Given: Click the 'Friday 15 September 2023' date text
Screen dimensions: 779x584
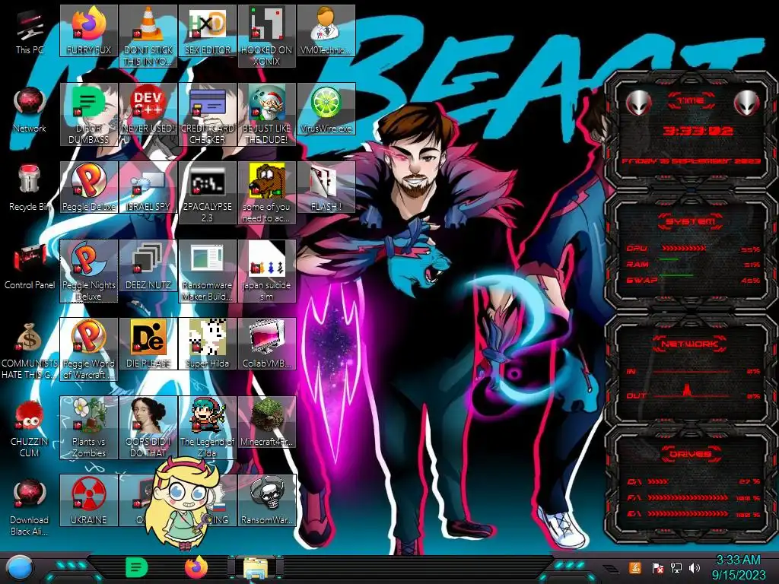Looking at the screenshot, I should coord(691,161).
